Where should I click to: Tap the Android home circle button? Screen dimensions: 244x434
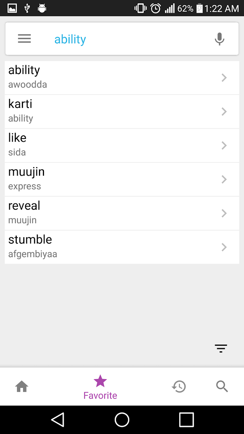122,420
